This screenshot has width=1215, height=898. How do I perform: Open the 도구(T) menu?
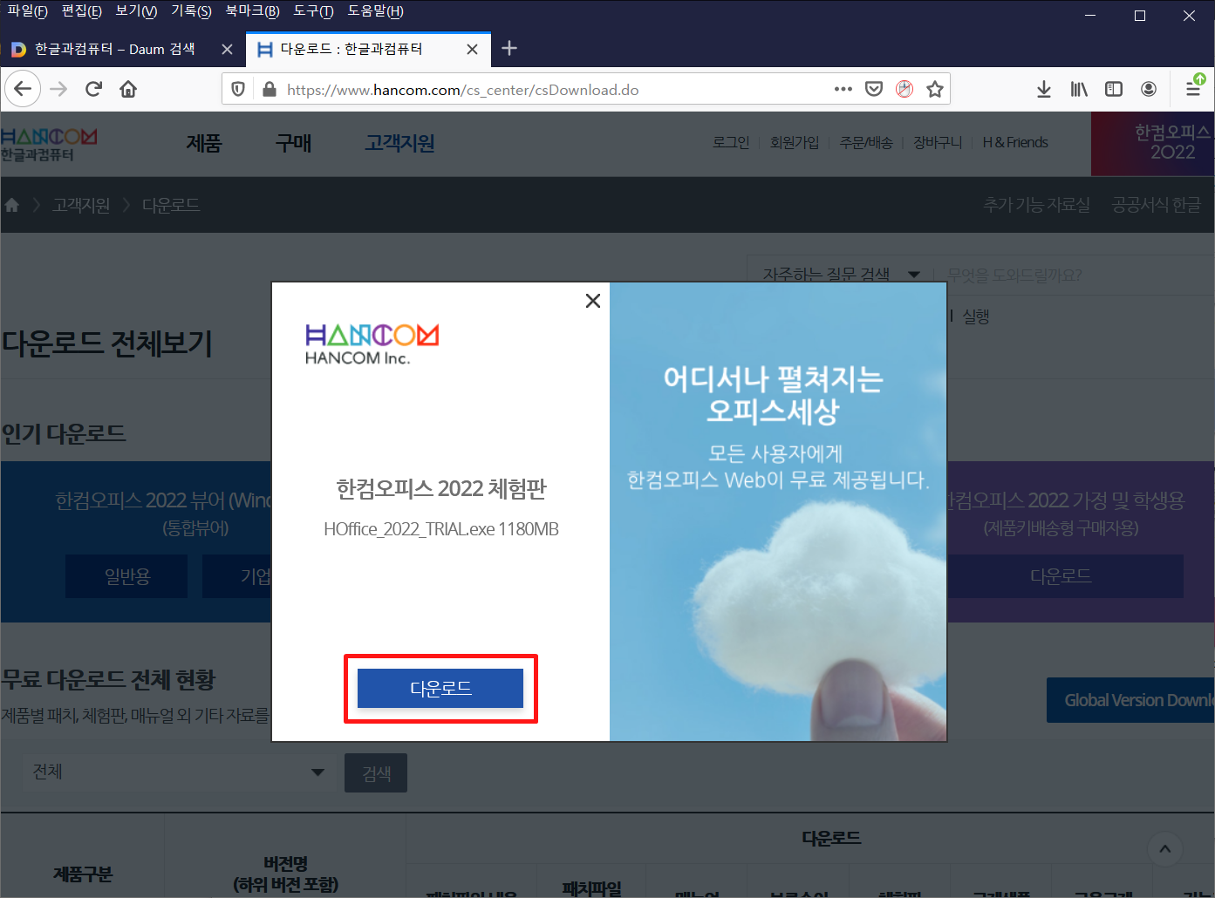coord(314,11)
